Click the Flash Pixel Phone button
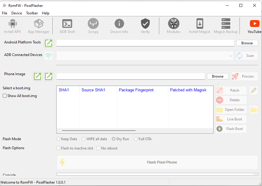Viewport: 262px width, 186px height. [157, 162]
